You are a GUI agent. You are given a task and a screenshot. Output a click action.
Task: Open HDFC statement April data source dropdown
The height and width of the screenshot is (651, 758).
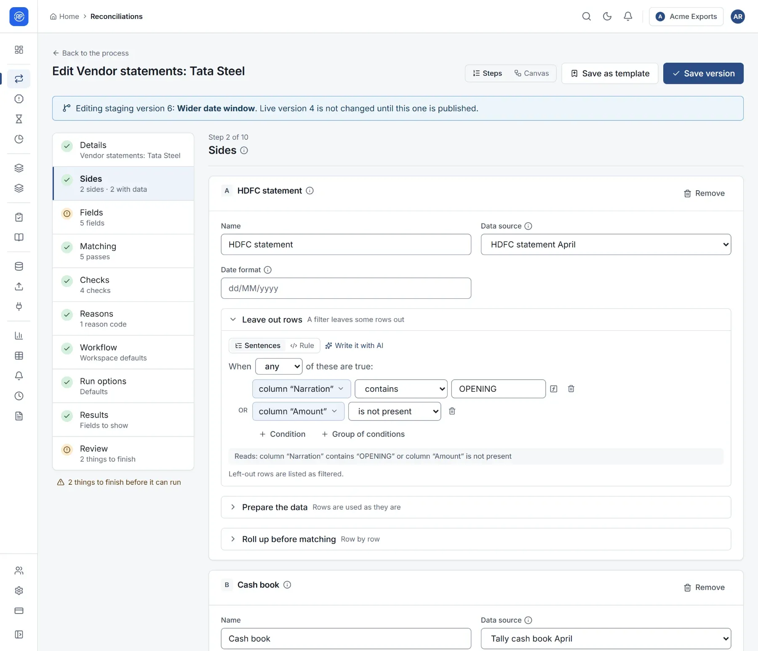[606, 244]
